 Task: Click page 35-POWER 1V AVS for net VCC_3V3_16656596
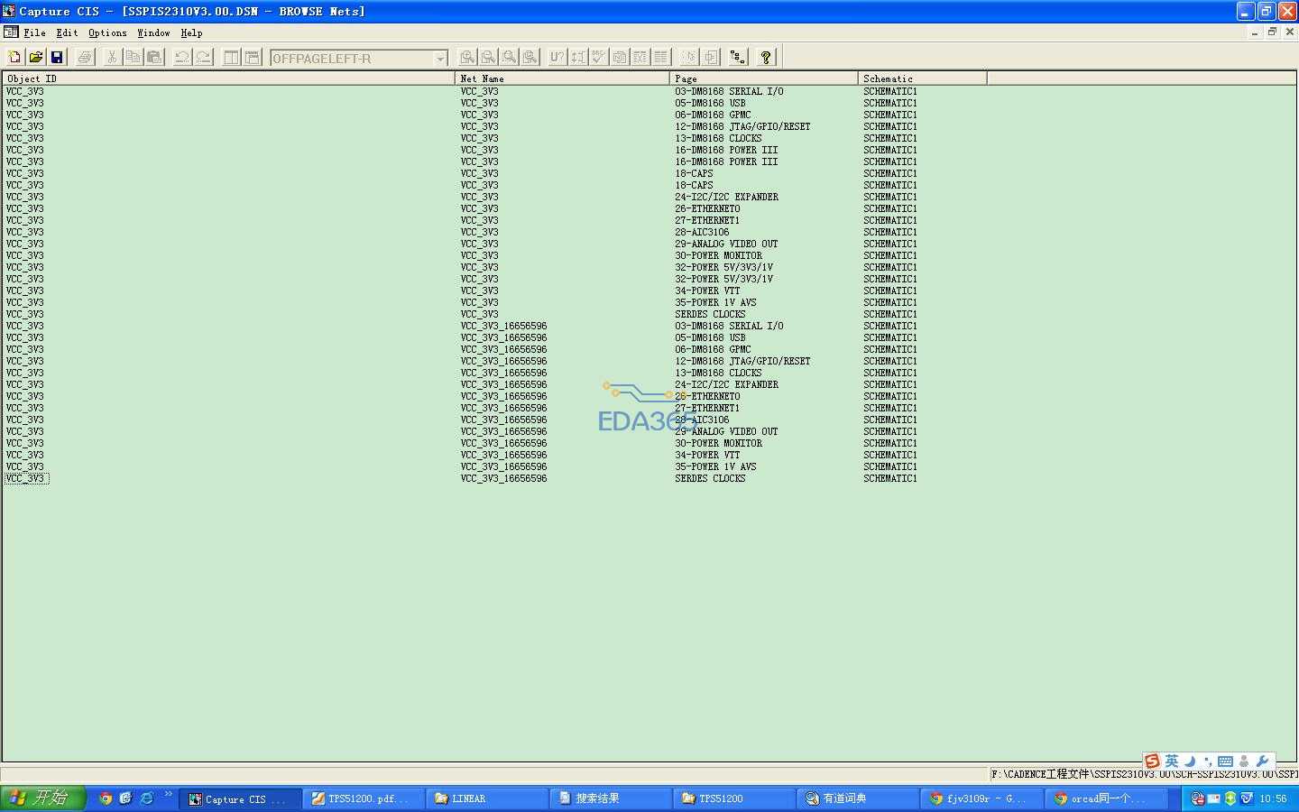715,466
